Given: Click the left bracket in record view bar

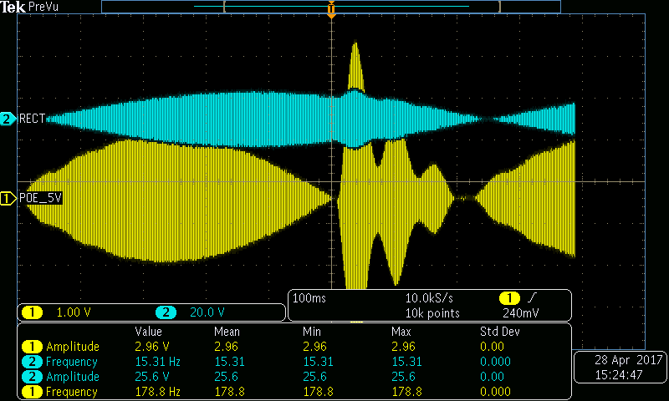Looking at the screenshot, I should 224,7.
